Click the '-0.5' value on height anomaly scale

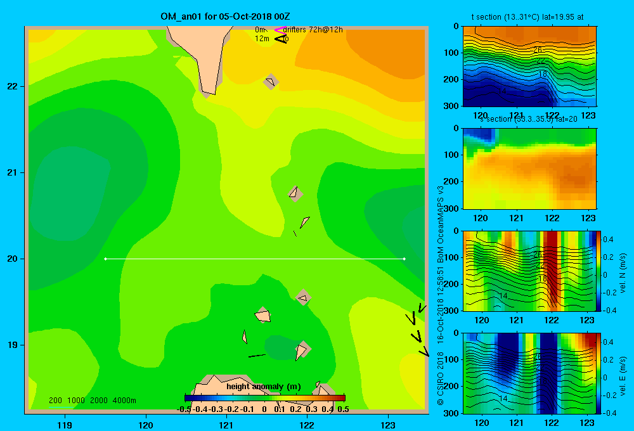184,409
